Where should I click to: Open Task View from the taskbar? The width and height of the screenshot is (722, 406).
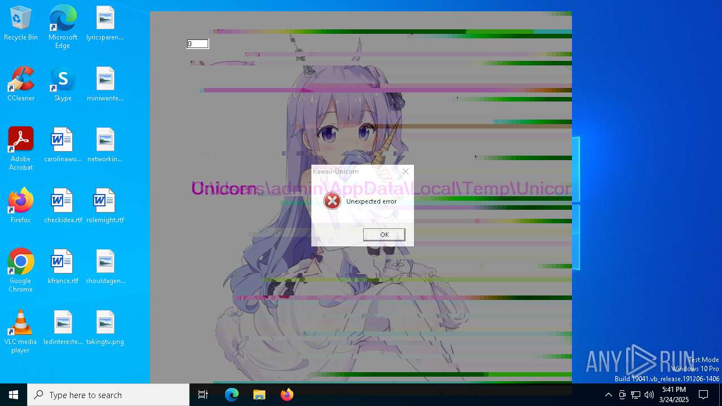point(203,395)
